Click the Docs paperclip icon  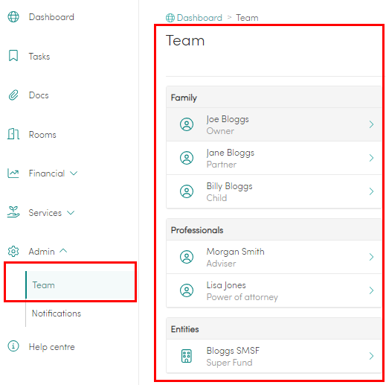pyautogui.click(x=13, y=95)
